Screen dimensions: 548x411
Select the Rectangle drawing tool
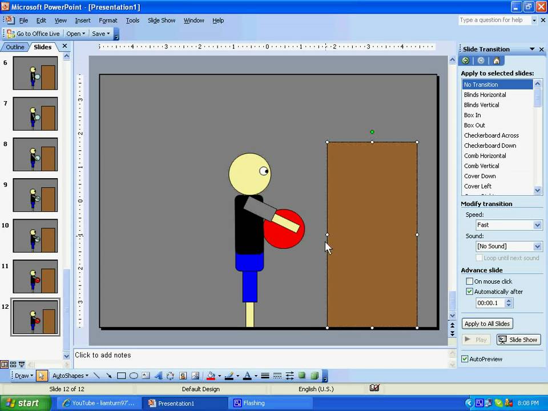121,376
